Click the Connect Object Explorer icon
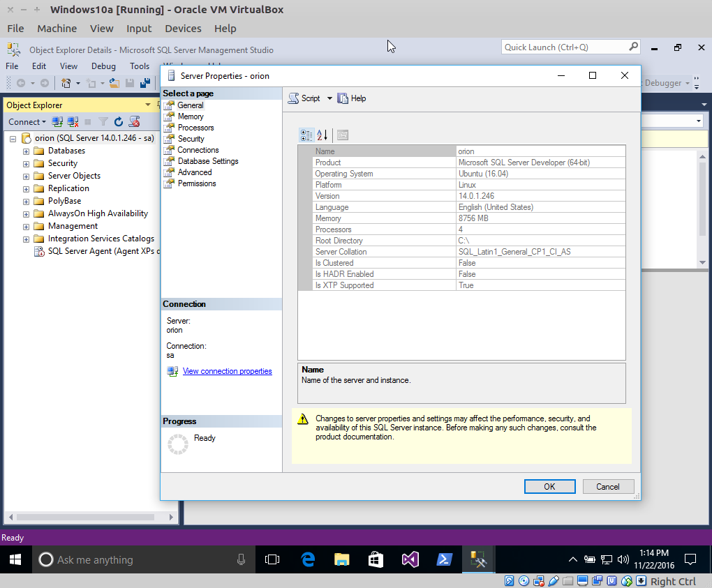This screenshot has height=588, width=712. coord(57,121)
